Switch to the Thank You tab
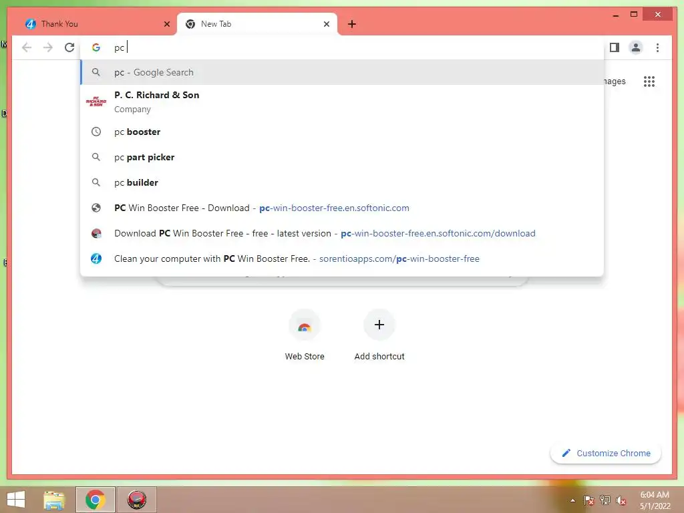684x513 pixels. [97, 24]
